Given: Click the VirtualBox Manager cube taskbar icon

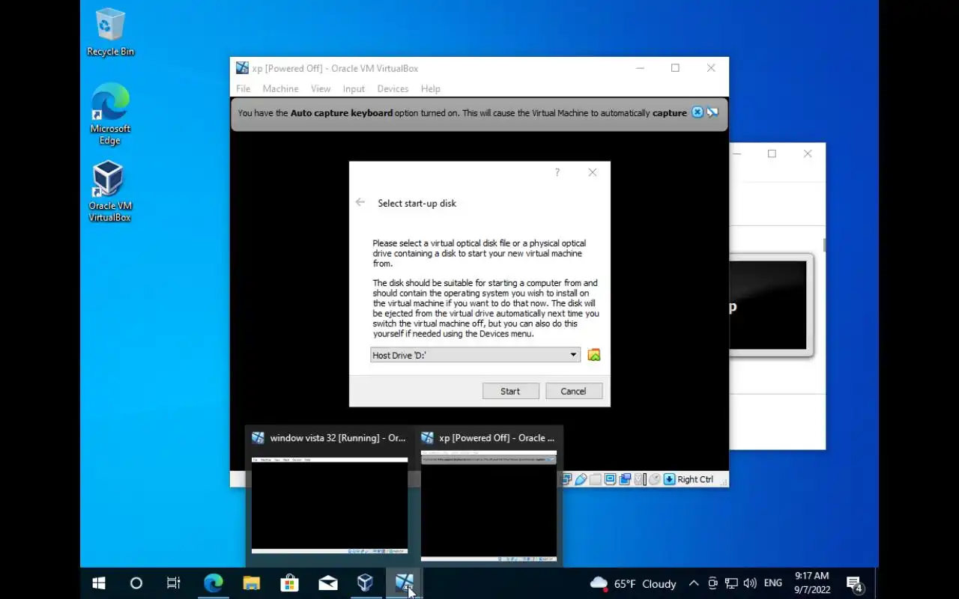Looking at the screenshot, I should point(365,583).
